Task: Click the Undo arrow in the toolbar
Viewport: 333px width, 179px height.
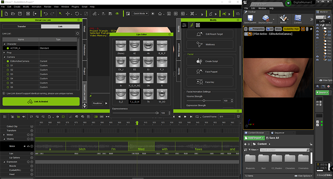Action: tap(45, 13)
